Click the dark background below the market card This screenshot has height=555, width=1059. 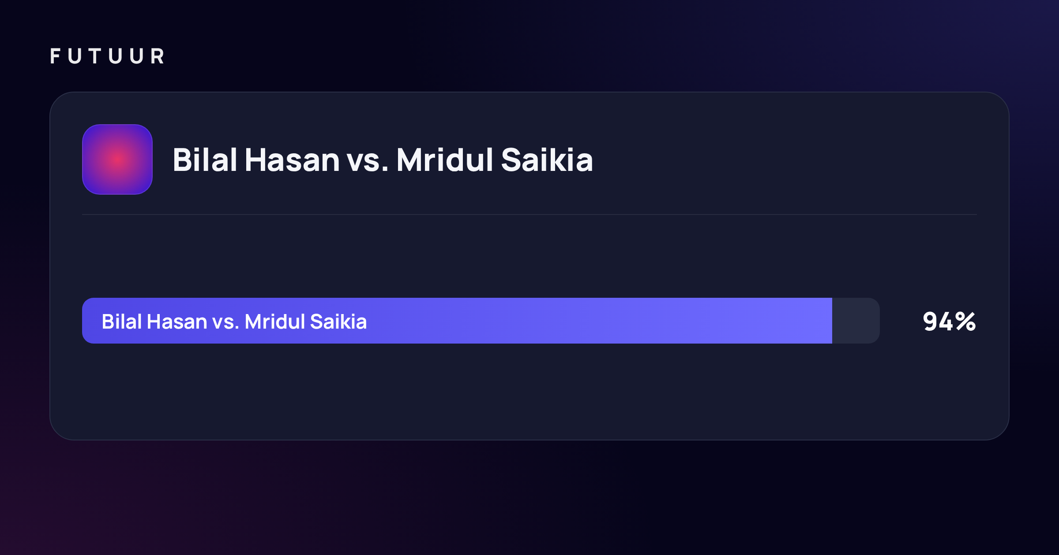click(529, 498)
